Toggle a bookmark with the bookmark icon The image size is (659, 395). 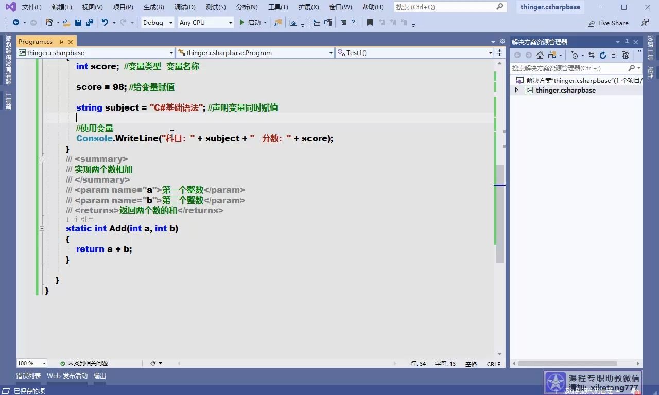pyautogui.click(x=370, y=23)
